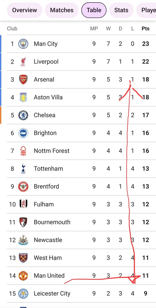Tap the Arsenal club crest
Screen dimensions: 156x308
coord(23,80)
